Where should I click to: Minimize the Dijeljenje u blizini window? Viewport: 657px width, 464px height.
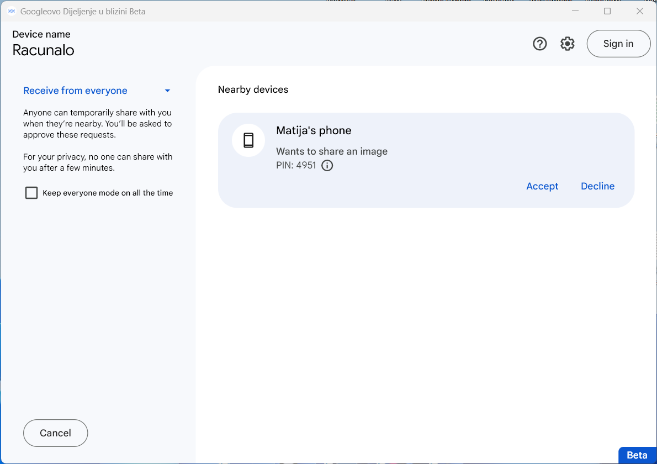[575, 11]
